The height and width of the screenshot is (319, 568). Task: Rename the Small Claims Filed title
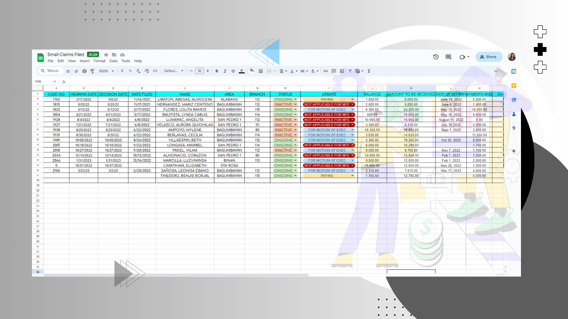click(66, 54)
